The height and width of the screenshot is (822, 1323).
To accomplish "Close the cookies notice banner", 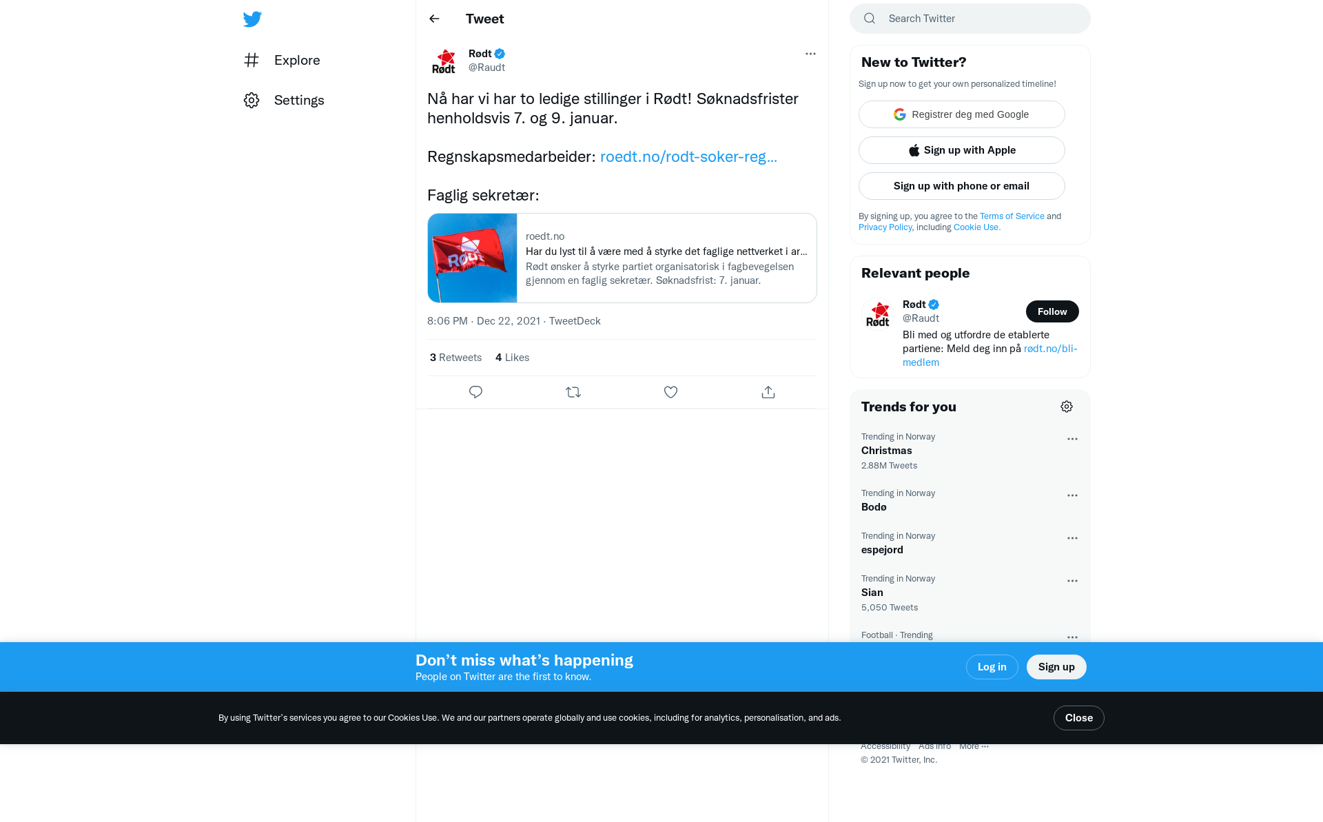I will (x=1078, y=718).
